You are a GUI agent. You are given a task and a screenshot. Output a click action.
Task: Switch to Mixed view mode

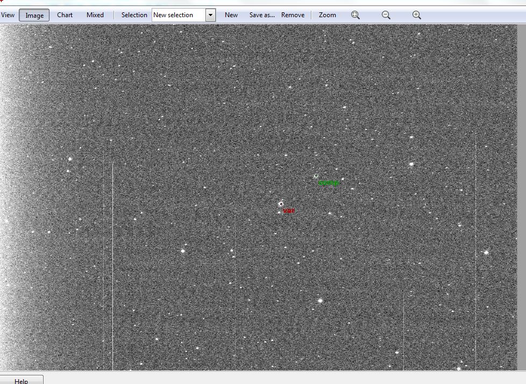pyautogui.click(x=95, y=15)
